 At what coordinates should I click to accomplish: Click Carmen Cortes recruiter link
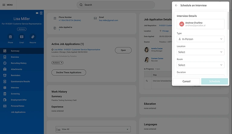point(157,59)
